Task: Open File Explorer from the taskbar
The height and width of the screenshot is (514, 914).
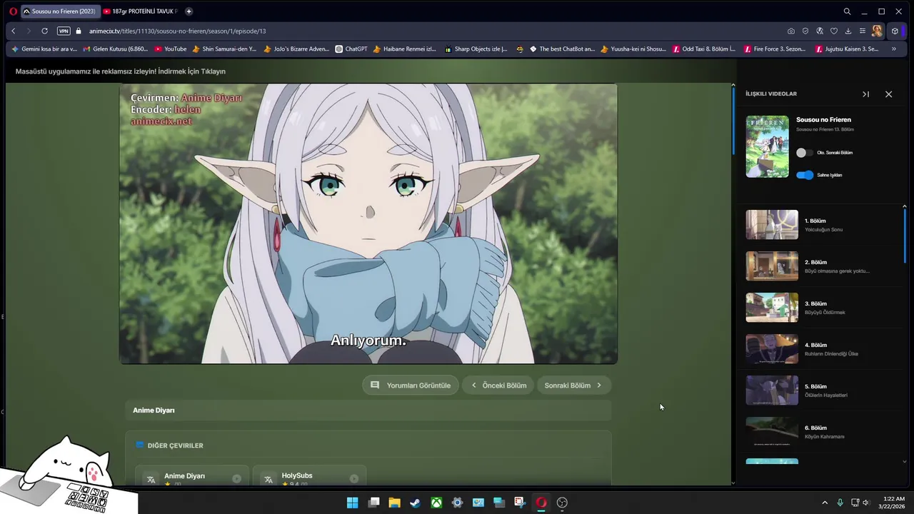Action: coord(394,503)
